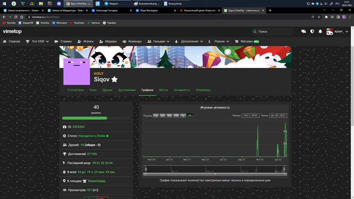Go to the Магазин page
The image size is (354, 199).
point(247,41)
